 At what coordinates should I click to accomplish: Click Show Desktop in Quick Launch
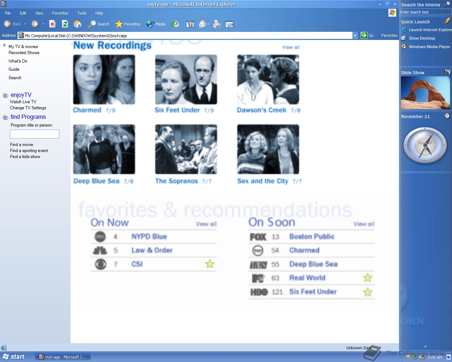click(x=418, y=38)
